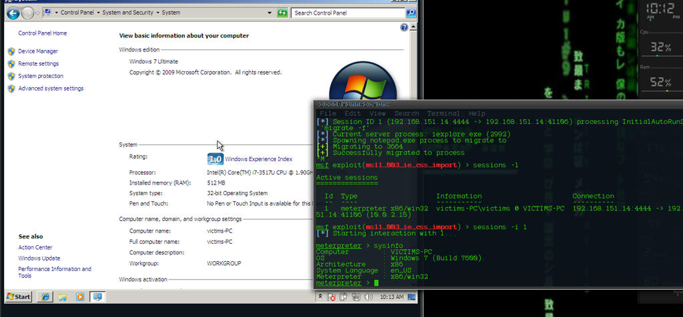Expand the arrow before Control Panel in breadcrumb
The image size is (683, 317).
[57, 13]
